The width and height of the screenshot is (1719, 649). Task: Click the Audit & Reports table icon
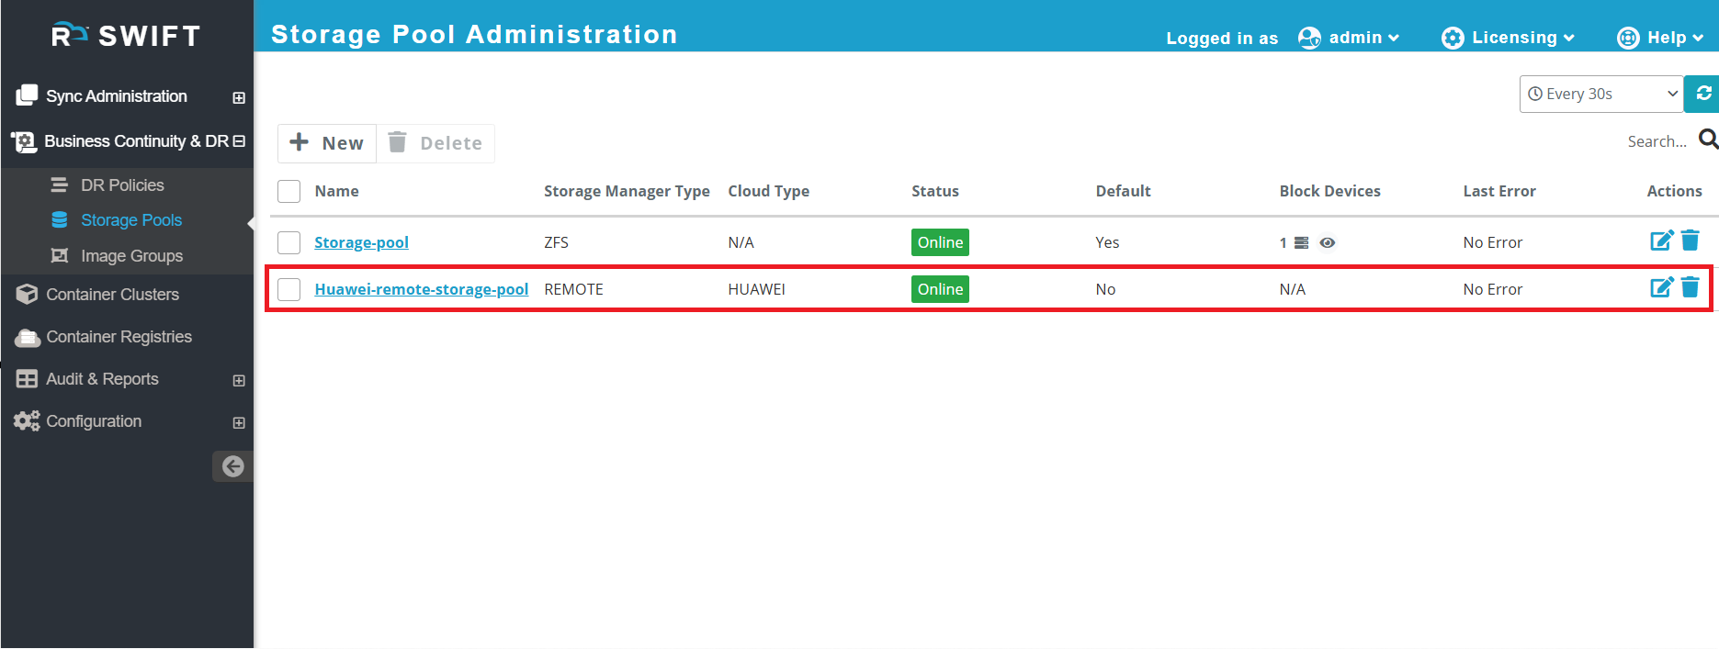click(27, 379)
